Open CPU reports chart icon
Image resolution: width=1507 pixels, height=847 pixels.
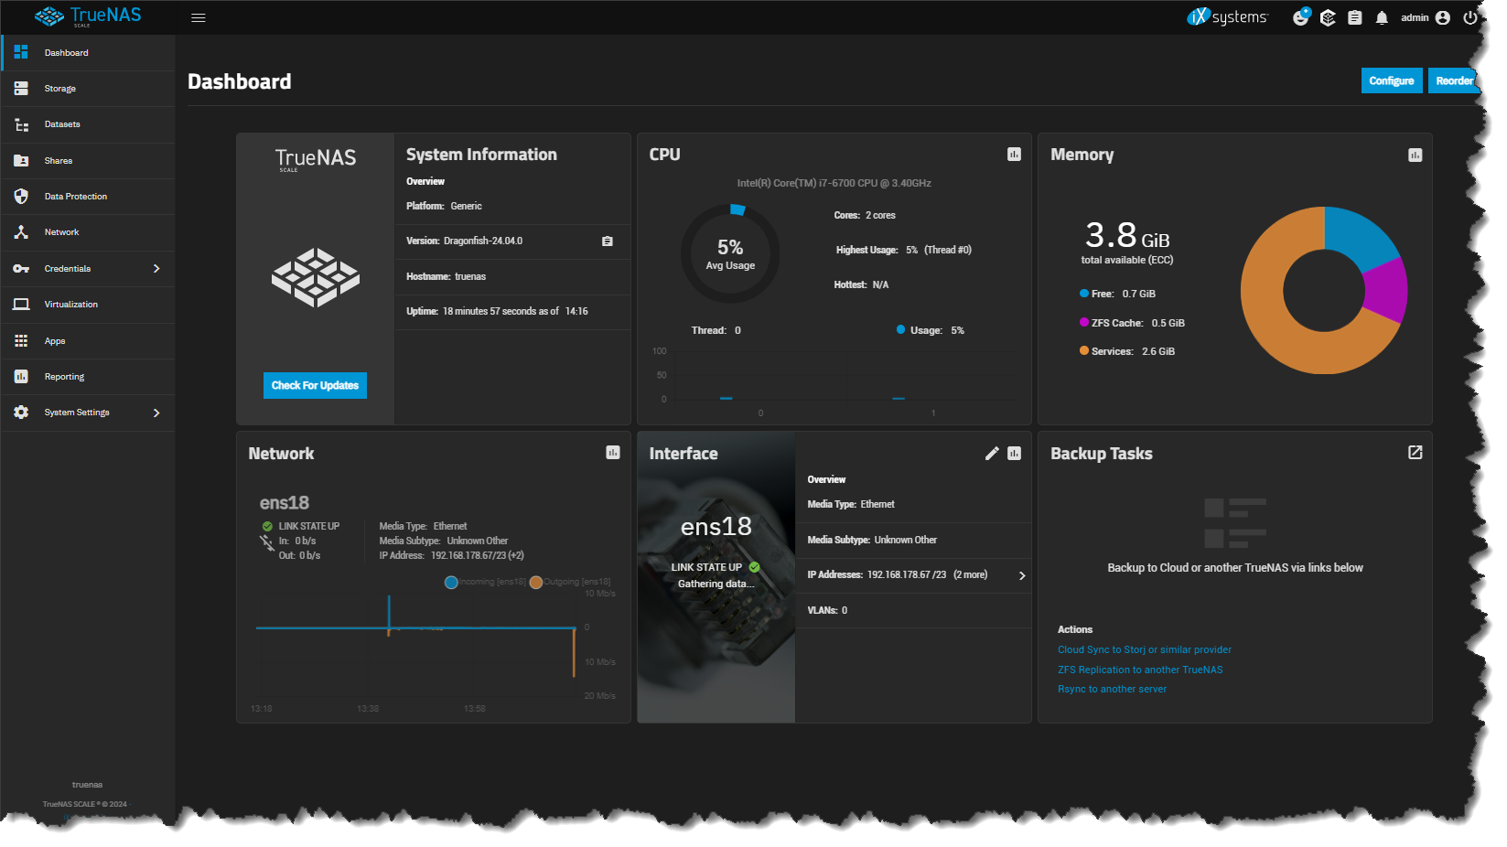point(1014,155)
